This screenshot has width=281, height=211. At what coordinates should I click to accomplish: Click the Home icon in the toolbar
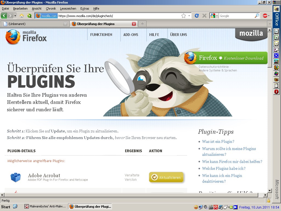click(x=22, y=16)
